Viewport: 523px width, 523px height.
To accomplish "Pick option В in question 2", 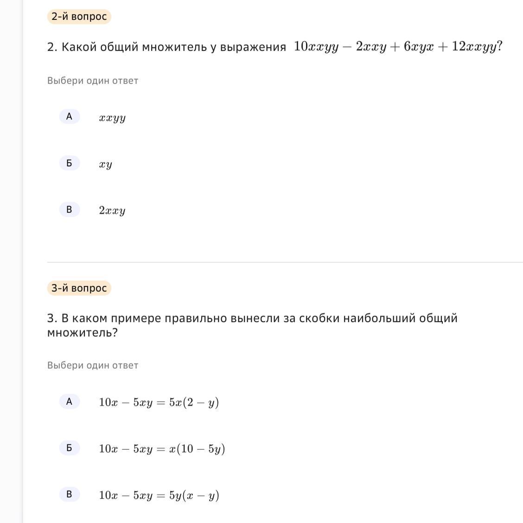I will point(69,210).
